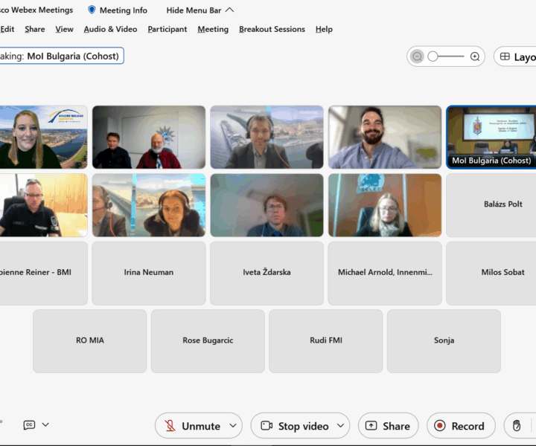Image resolution: width=536 pixels, height=446 pixels.
Task: Expand the Unmute audio options arrow
Action: coord(233,426)
